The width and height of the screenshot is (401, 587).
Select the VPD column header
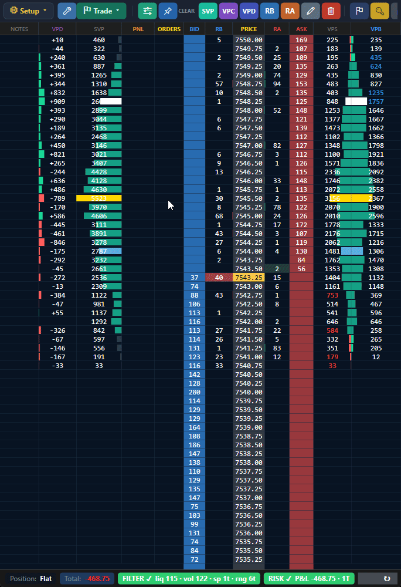[57, 29]
